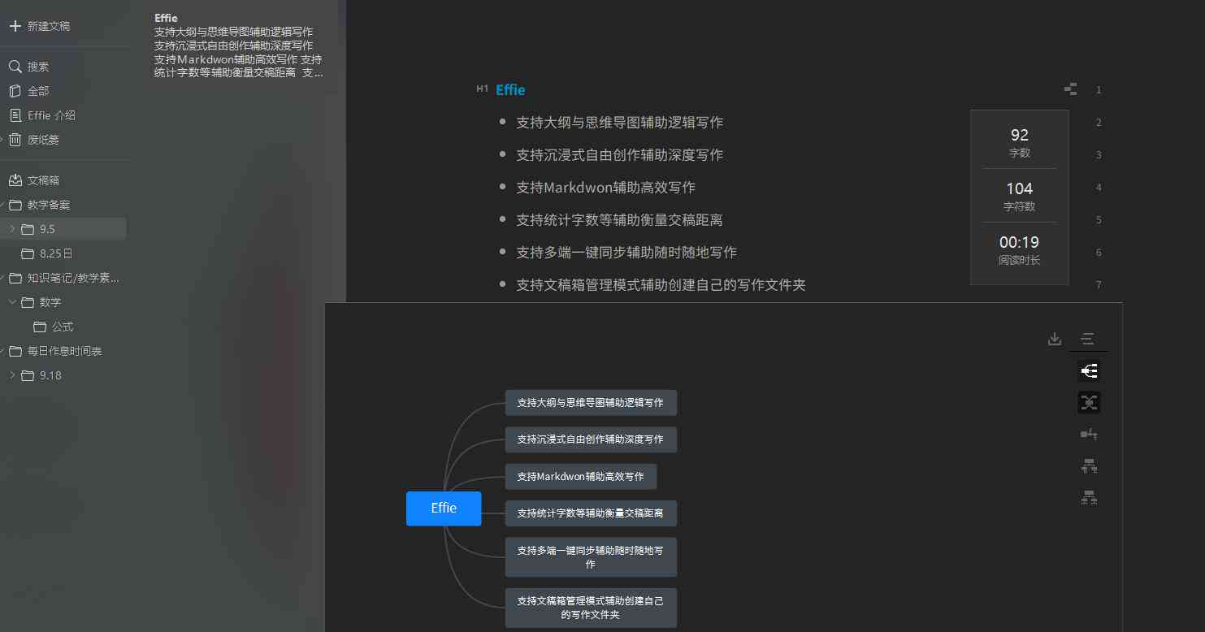Click bullet line 支持Markdwon辅助高效写作 in editor

(605, 188)
